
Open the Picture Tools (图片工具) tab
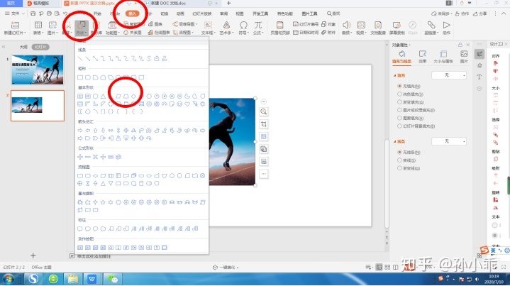(309, 13)
